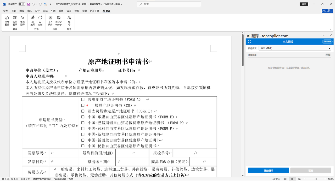The height and width of the screenshot is (181, 335).
Task: Undo the last action
Action: pyautogui.click(x=34, y=4)
